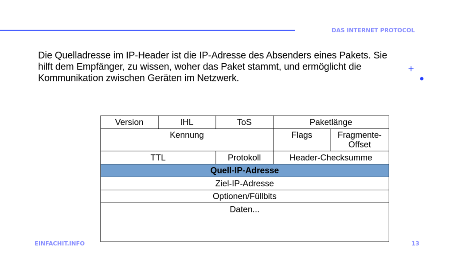Screen dimensions: 454x255
Task: Click the slide number 13
Action: tap(415, 243)
